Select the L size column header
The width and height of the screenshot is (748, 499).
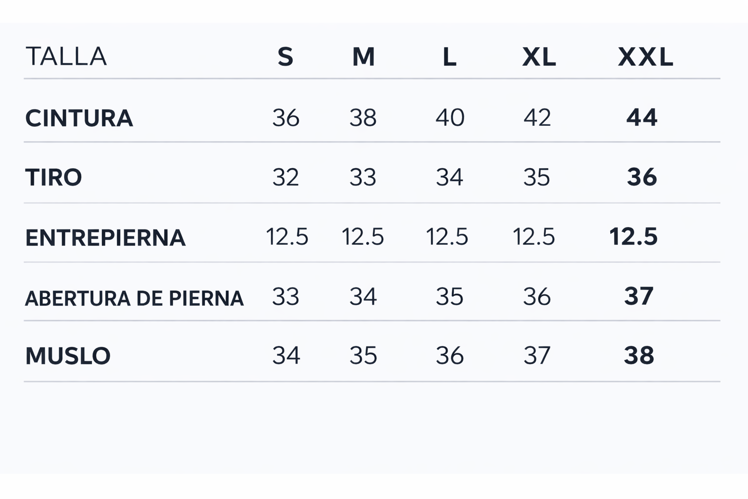(x=449, y=57)
